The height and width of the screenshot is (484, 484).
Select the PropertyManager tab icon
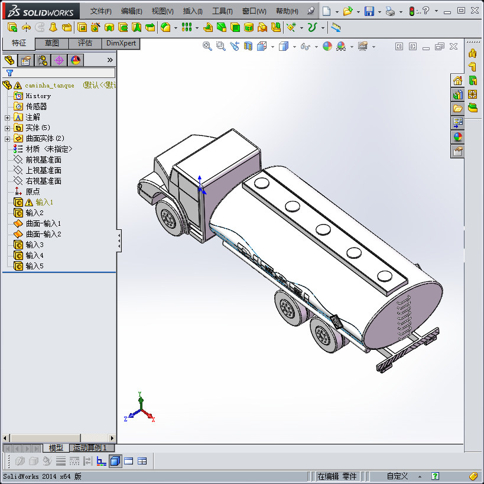click(25, 60)
